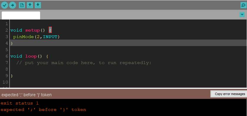The height and width of the screenshot is (116, 247).
Task: Expand the tab options dropdown arrow
Action: (242, 15)
